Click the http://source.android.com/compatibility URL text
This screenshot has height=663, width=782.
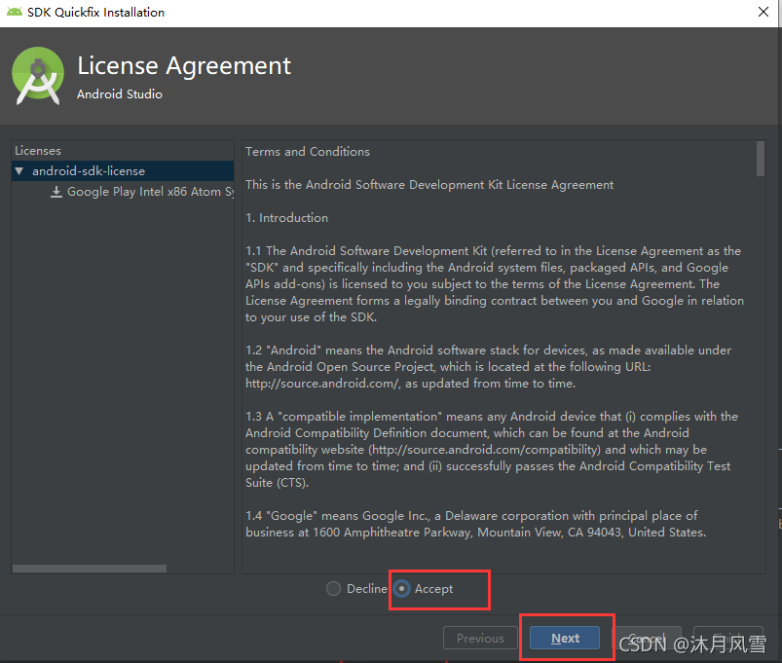pos(486,450)
